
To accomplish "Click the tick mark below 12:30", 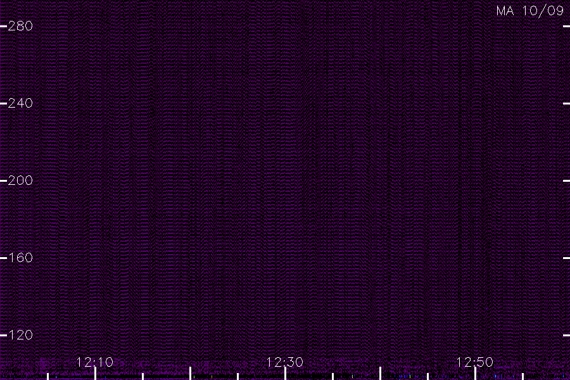I will (286, 374).
